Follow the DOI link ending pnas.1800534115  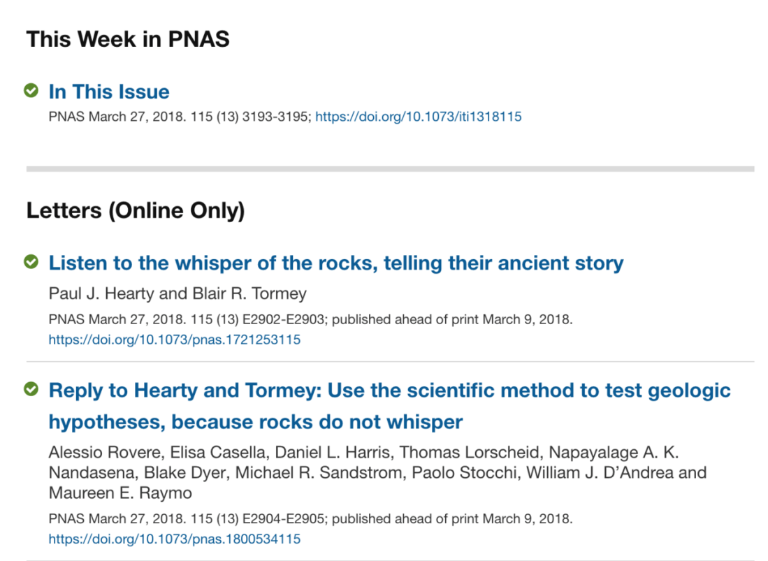[x=175, y=539]
